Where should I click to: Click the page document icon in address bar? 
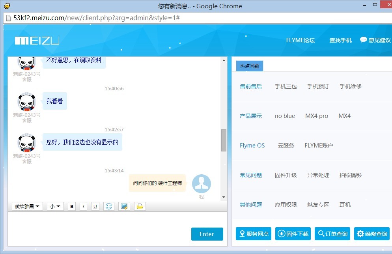point(8,18)
